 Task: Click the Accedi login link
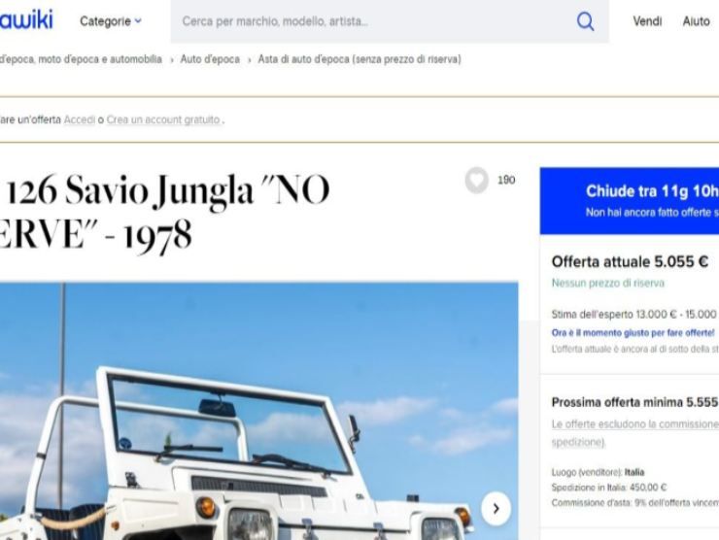tap(80, 119)
